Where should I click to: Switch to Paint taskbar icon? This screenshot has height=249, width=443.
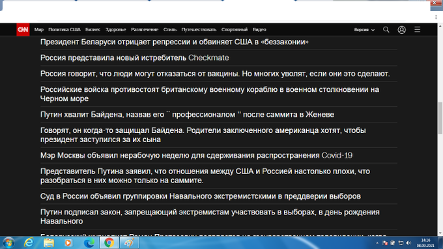pyautogui.click(x=130, y=242)
